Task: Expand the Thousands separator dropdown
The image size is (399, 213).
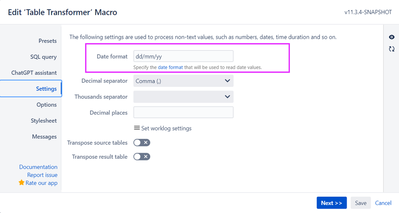Action: tap(183, 97)
